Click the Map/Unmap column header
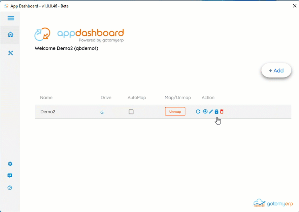 tap(178, 98)
